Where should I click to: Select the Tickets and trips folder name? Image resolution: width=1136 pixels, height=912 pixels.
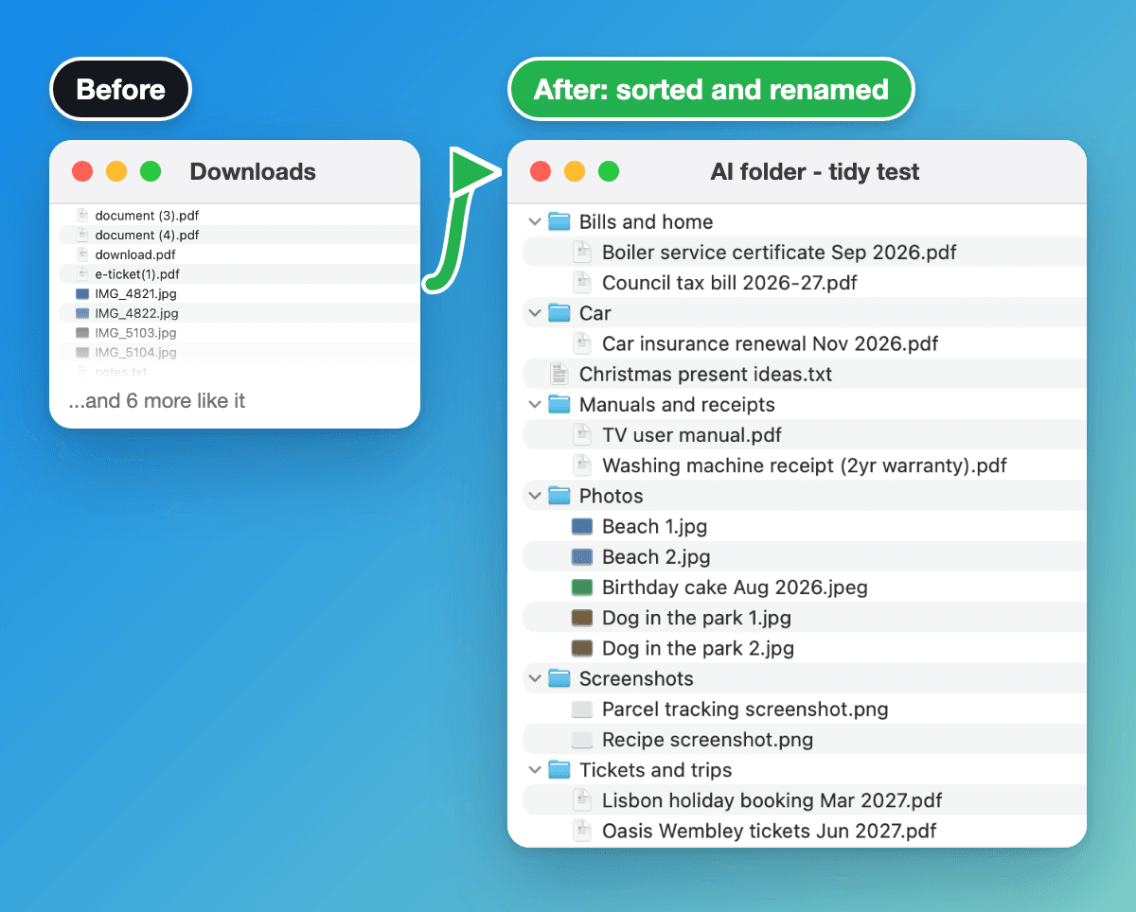pos(656,770)
